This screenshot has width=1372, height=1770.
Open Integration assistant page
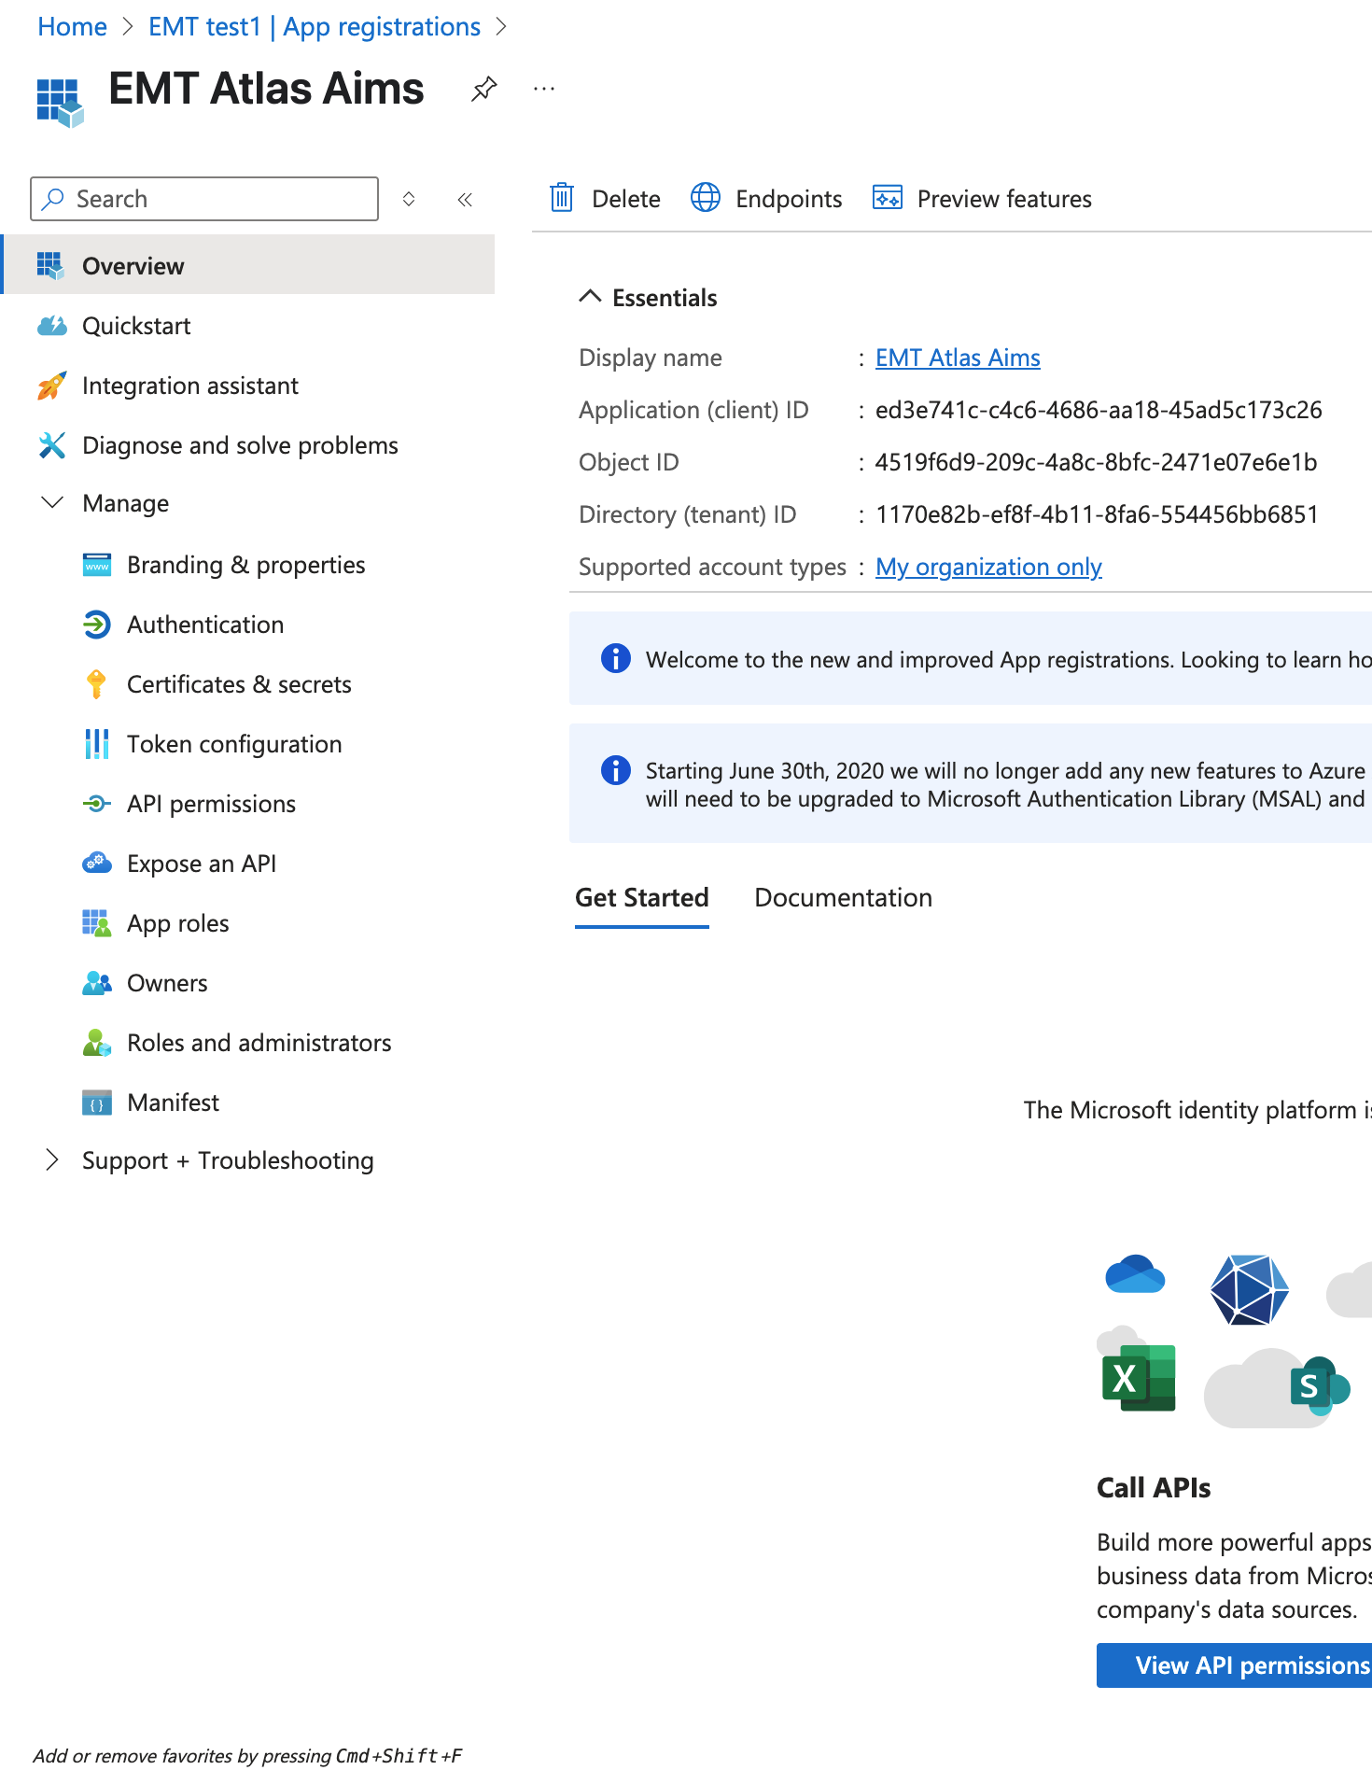[190, 386]
